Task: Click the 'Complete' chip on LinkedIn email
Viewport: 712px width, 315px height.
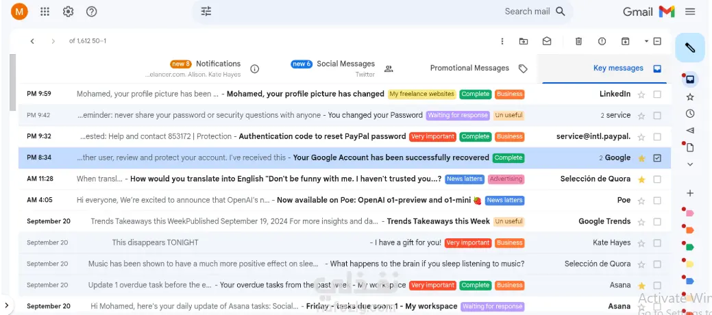Action: click(476, 94)
